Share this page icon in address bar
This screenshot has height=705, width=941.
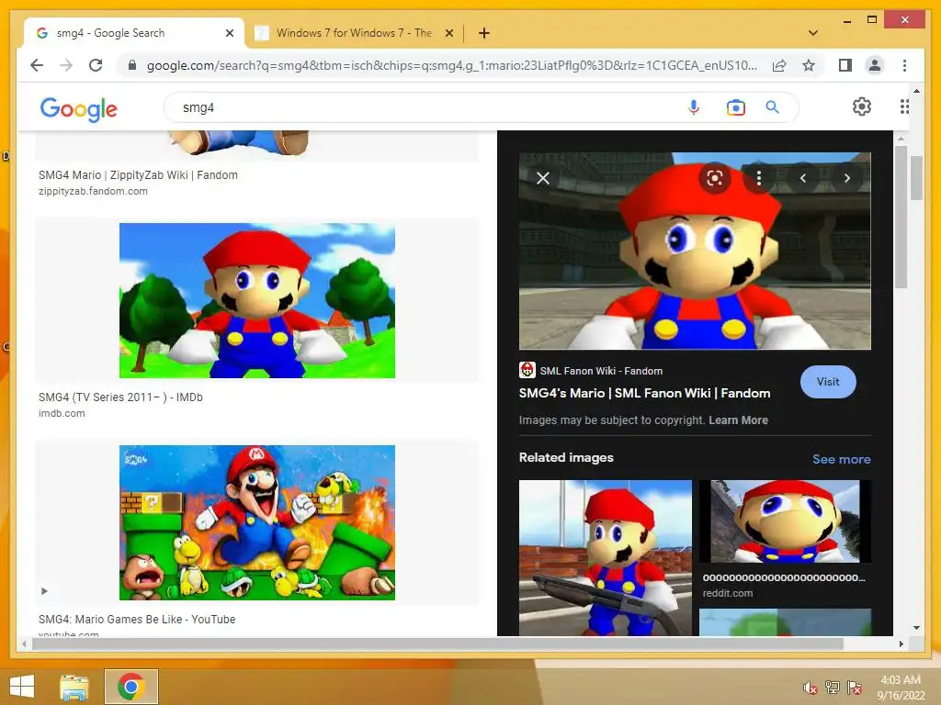[x=779, y=65]
